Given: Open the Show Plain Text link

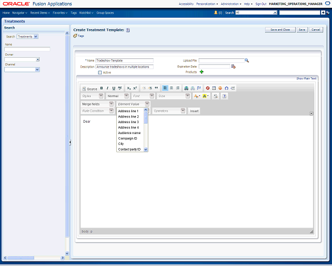Looking at the screenshot, I should tap(306, 78).
